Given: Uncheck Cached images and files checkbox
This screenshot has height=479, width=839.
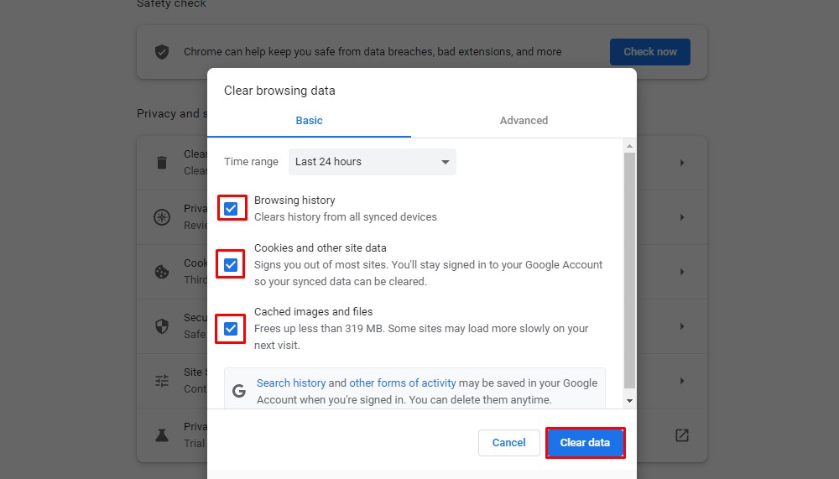Looking at the screenshot, I should [232, 329].
